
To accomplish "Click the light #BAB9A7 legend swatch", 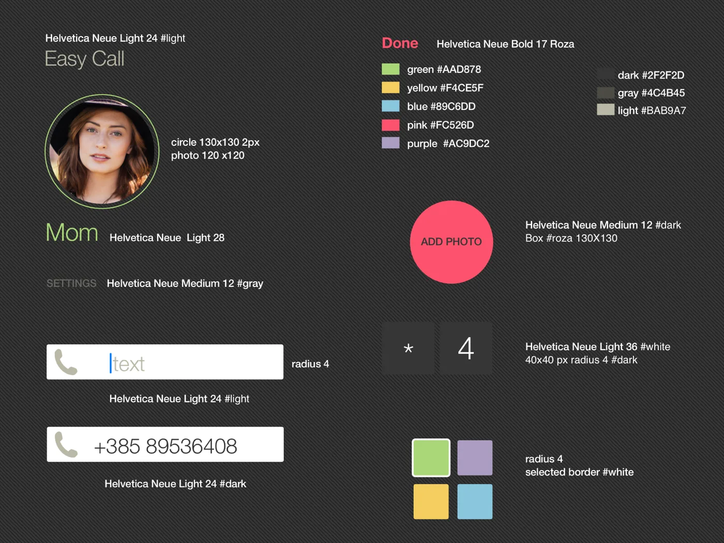I will [x=606, y=110].
